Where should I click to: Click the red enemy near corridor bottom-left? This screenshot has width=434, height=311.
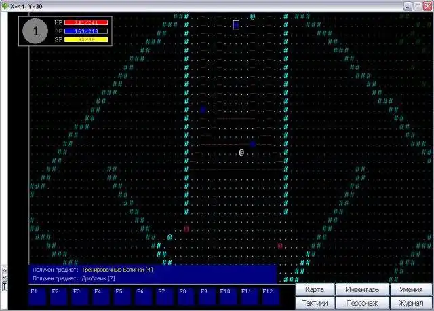click(186, 229)
